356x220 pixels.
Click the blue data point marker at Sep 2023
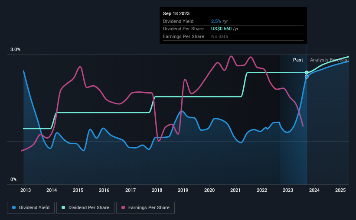(x=307, y=77)
